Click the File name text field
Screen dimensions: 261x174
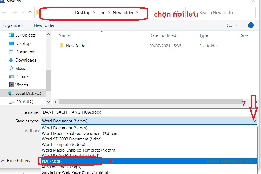click(x=145, y=112)
